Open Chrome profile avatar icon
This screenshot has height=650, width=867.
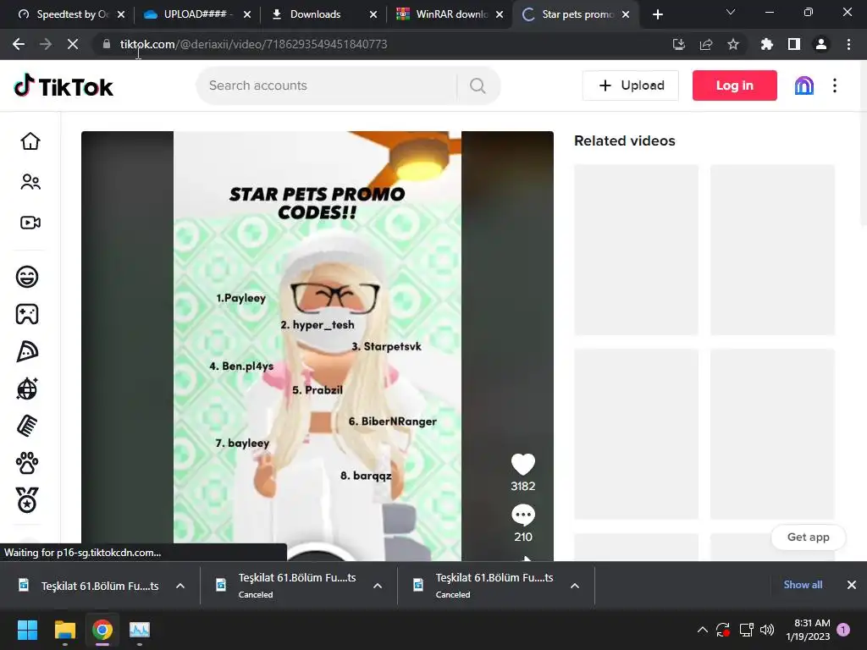(x=821, y=44)
